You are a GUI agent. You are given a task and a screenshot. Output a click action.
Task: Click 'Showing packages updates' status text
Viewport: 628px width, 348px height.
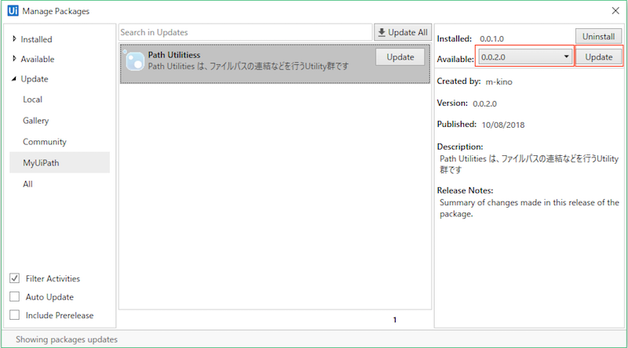67,339
